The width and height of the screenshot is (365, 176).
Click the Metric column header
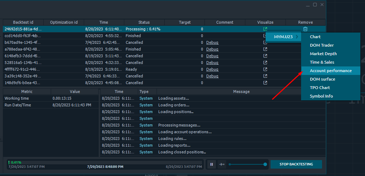click(x=27, y=92)
